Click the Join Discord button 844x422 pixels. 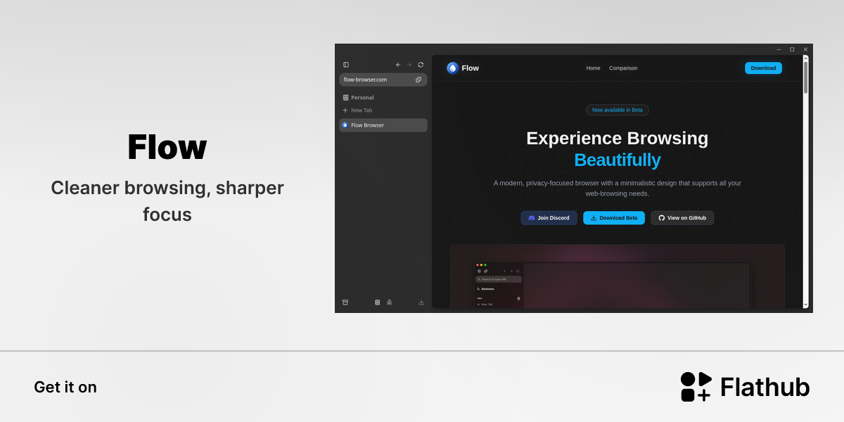point(549,218)
